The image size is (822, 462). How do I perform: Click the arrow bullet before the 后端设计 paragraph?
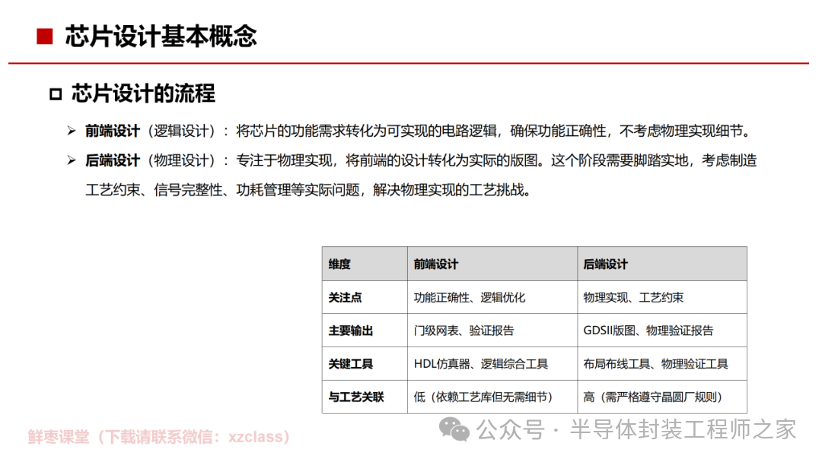coord(71,160)
